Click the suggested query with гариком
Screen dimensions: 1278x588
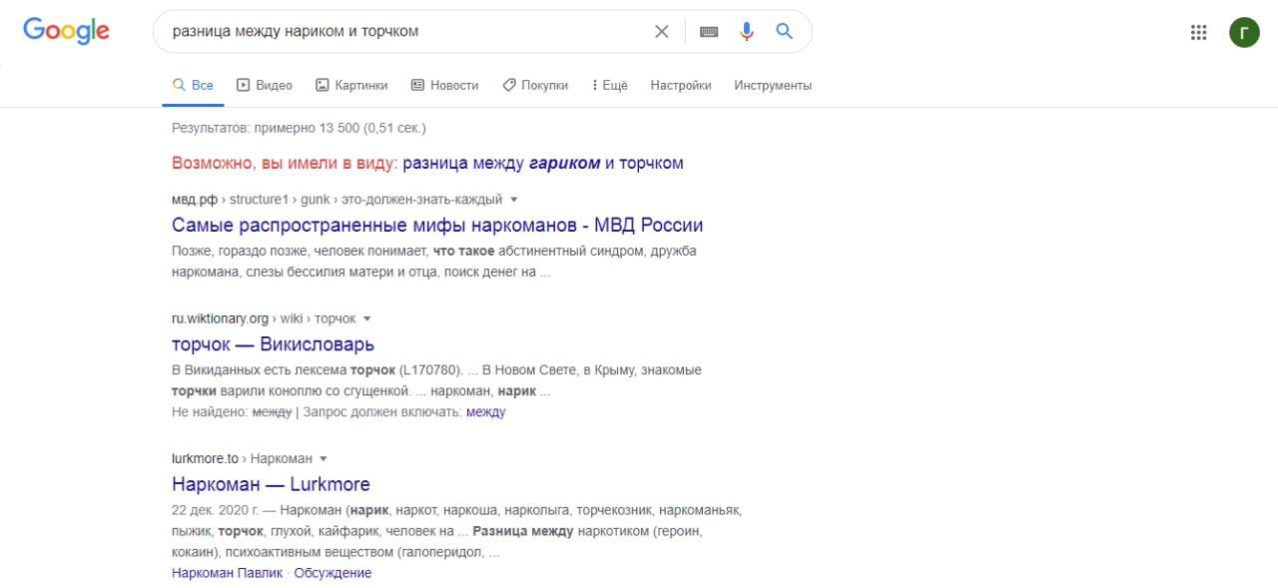pos(543,163)
